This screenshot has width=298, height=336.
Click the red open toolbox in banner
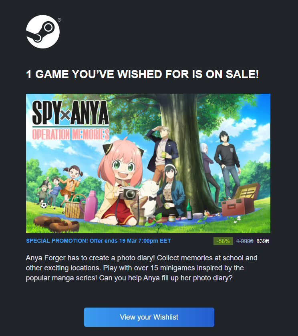click(x=240, y=200)
